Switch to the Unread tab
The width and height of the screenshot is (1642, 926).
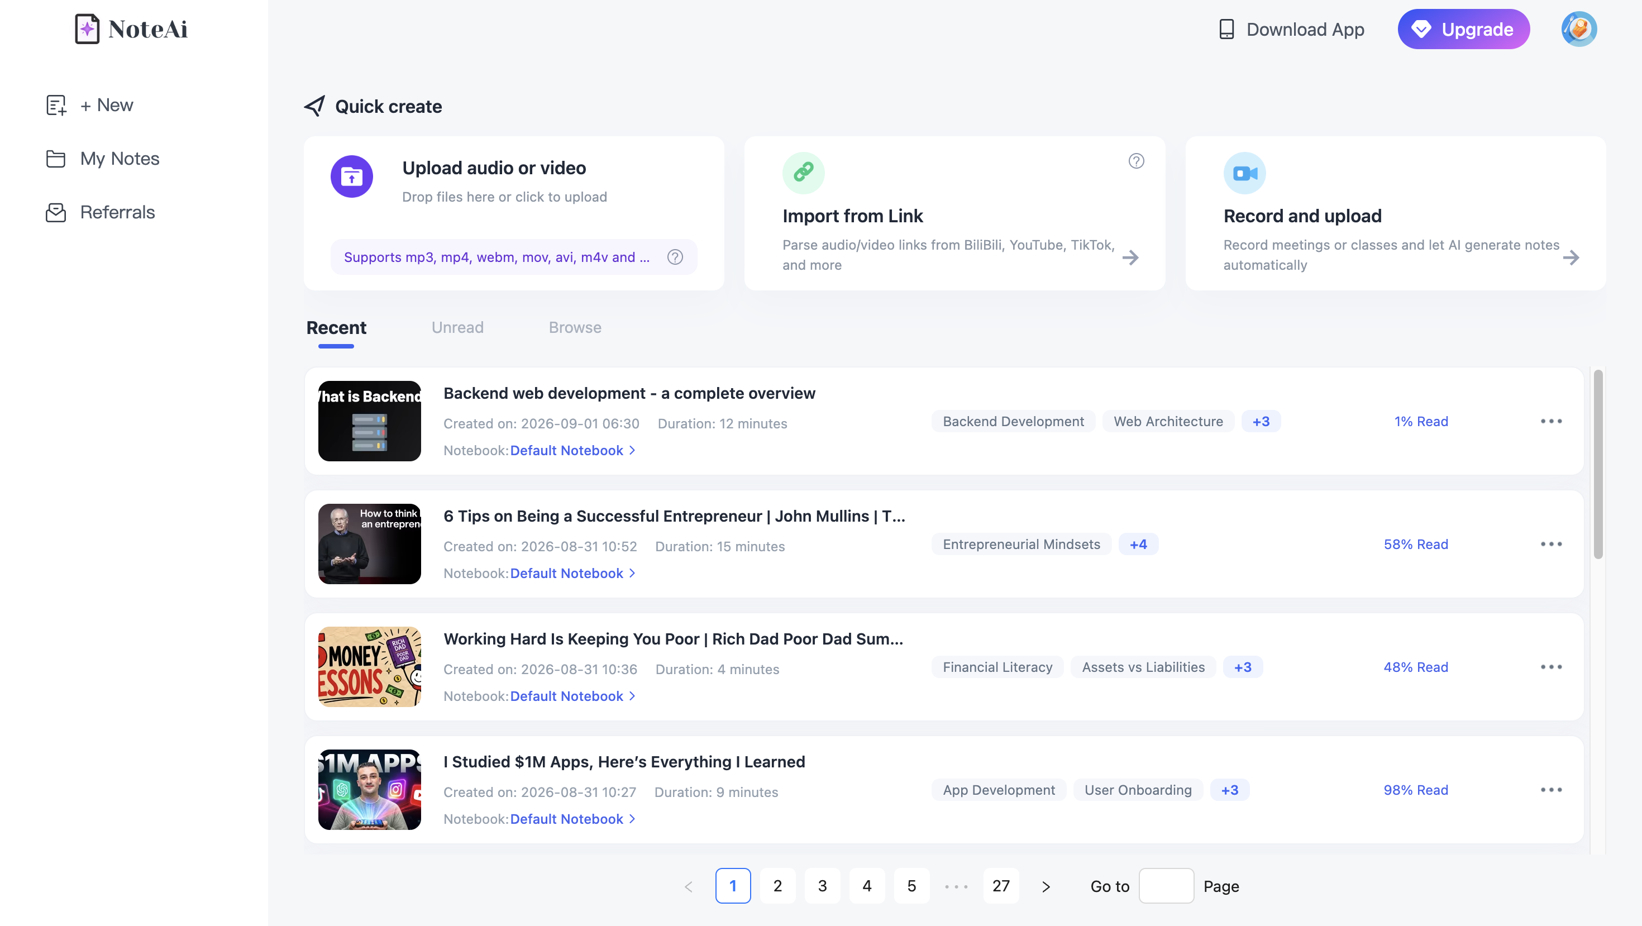tap(457, 328)
